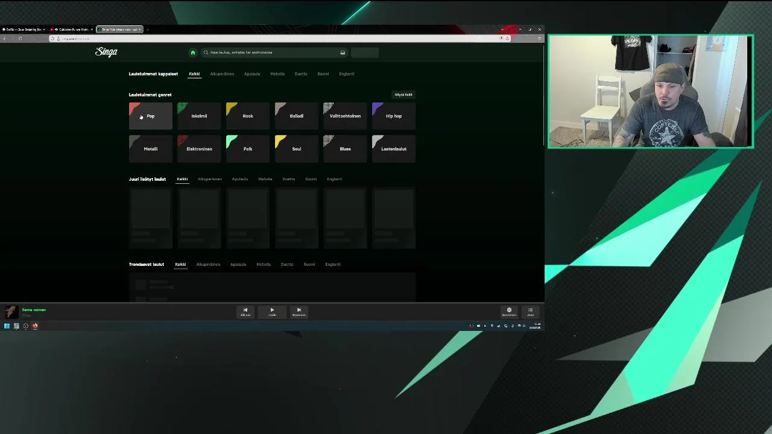Open the Pop genre tile
The image size is (772, 434).
point(150,116)
